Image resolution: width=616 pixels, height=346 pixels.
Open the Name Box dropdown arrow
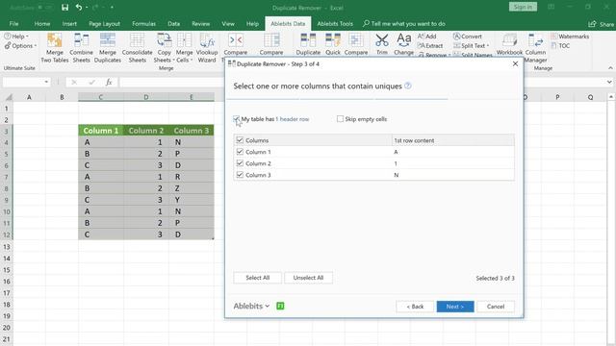click(46, 82)
